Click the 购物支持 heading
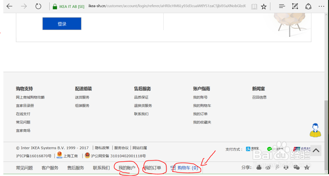The height and width of the screenshot is (176, 329). (x=24, y=88)
